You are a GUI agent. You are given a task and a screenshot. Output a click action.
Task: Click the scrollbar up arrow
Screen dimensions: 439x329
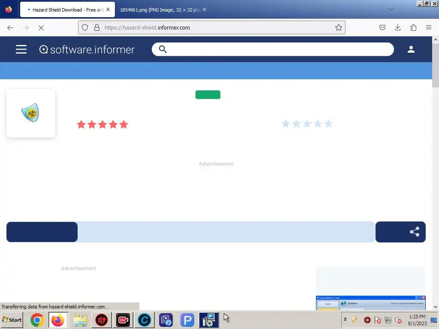[x=436, y=40]
